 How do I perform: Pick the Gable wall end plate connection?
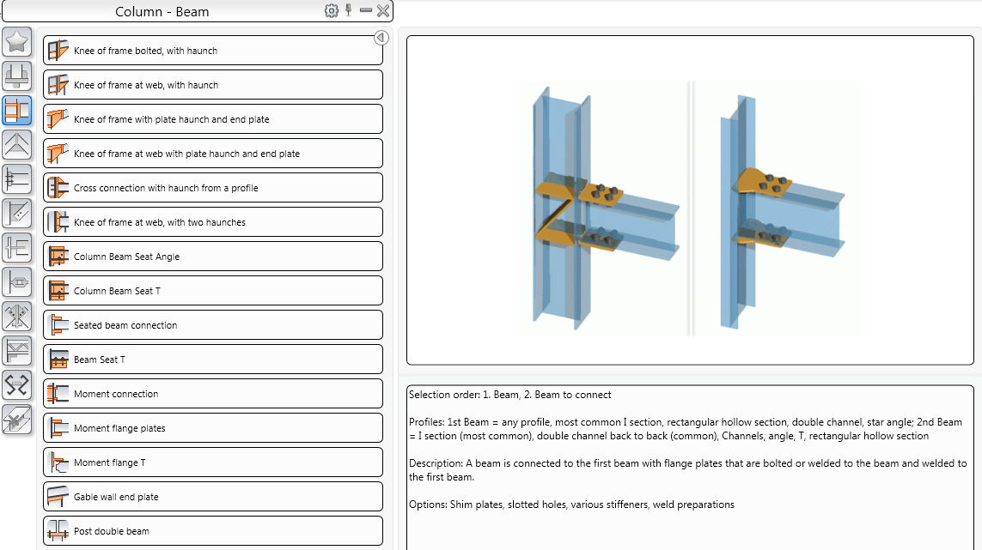coord(213,497)
